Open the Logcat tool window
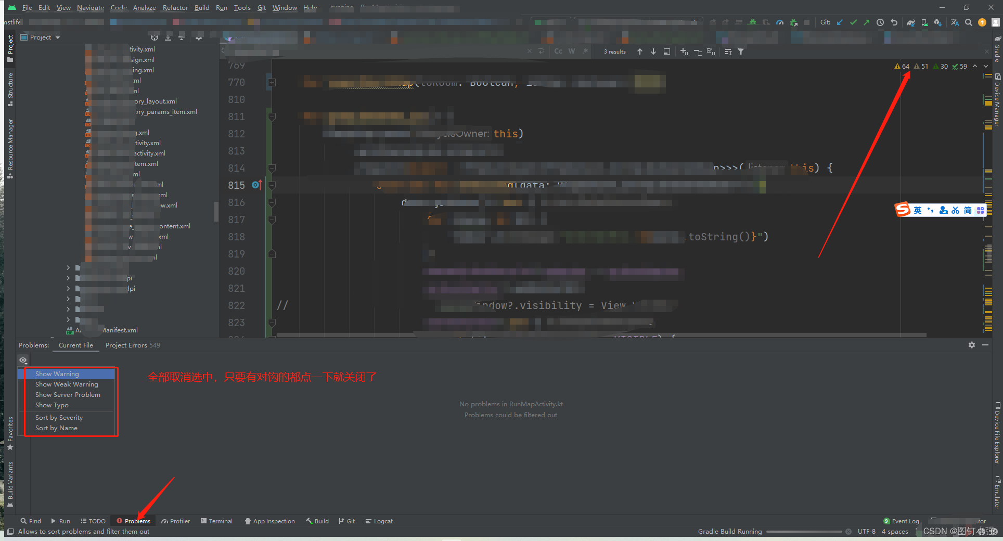 click(379, 521)
